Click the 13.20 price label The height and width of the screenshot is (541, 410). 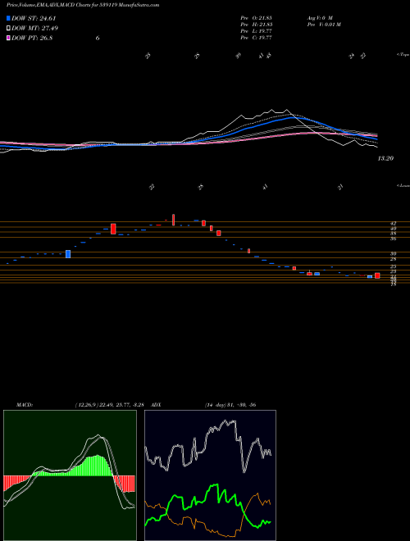point(386,158)
